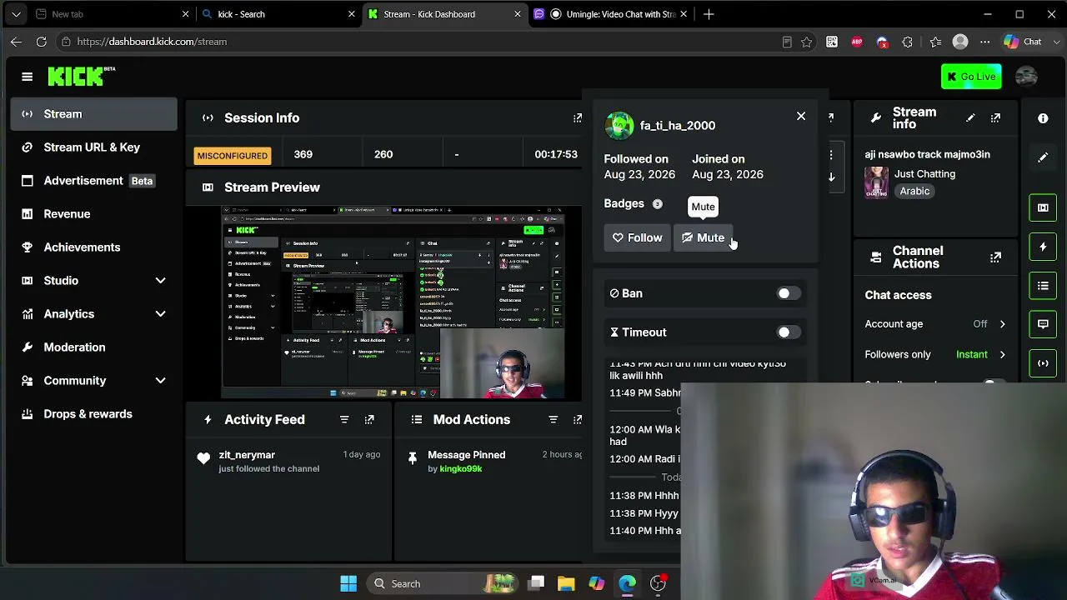Screen dimensions: 1067x600
Task: Toggle the Timeout switch
Action: [x=788, y=332]
